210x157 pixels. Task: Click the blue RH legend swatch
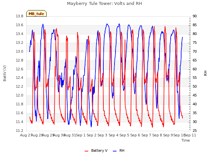click(115, 151)
